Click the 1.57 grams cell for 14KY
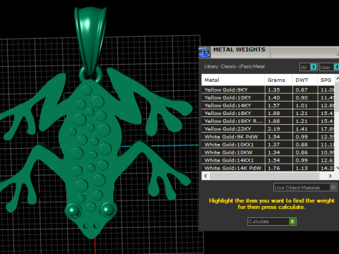 click(278, 105)
